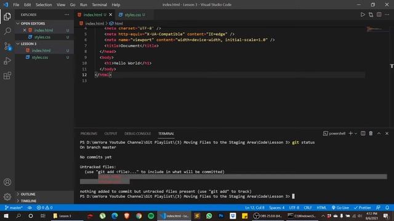Open the File menu
The image size is (394, 221).
(x=16, y=4)
